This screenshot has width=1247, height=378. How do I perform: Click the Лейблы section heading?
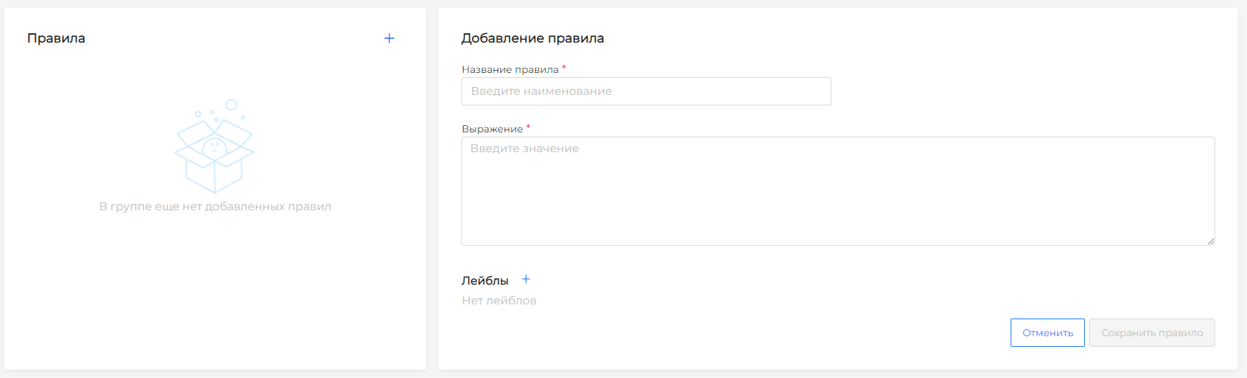pos(485,280)
